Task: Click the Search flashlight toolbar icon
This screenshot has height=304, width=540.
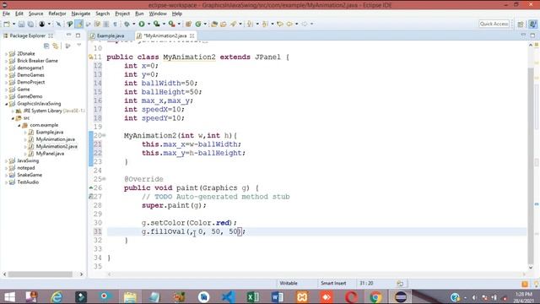Action: coord(234,24)
